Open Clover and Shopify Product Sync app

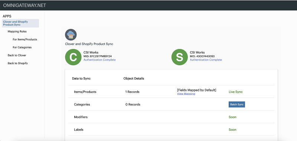(20, 23)
